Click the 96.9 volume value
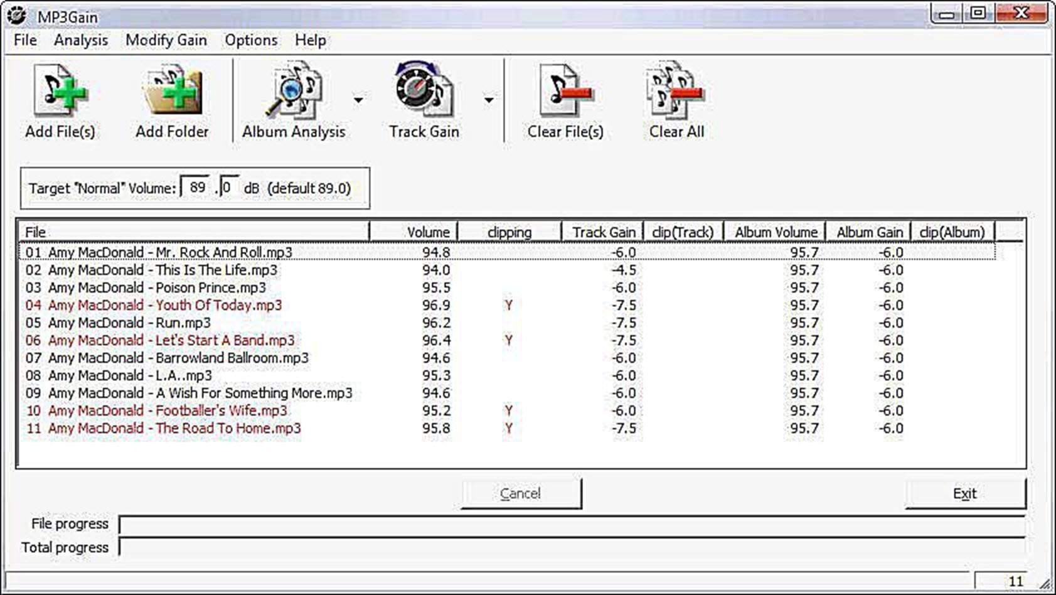Screen dimensions: 1056x595 point(436,305)
